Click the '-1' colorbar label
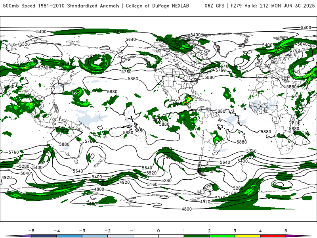Screen dimensions: 317x238 133,231
